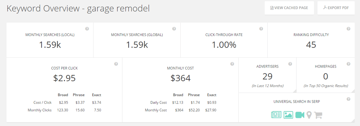Click the Export PDF button
Viewport: 360px width, 126px height.
pos(336,8)
